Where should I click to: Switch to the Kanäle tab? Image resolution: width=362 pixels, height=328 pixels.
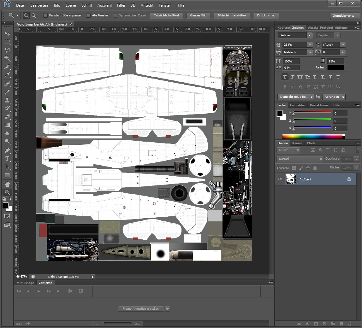click(x=297, y=143)
